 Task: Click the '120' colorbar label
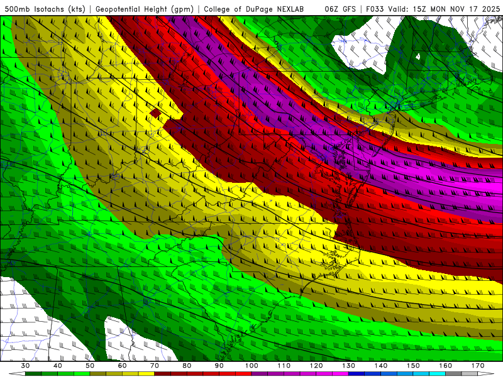pyautogui.click(x=317, y=366)
